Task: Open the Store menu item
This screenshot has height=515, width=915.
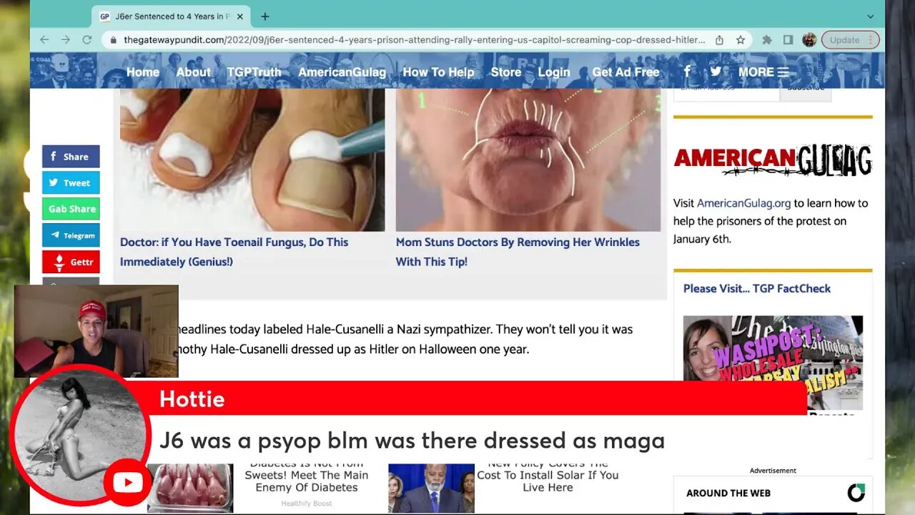Action: [x=506, y=72]
